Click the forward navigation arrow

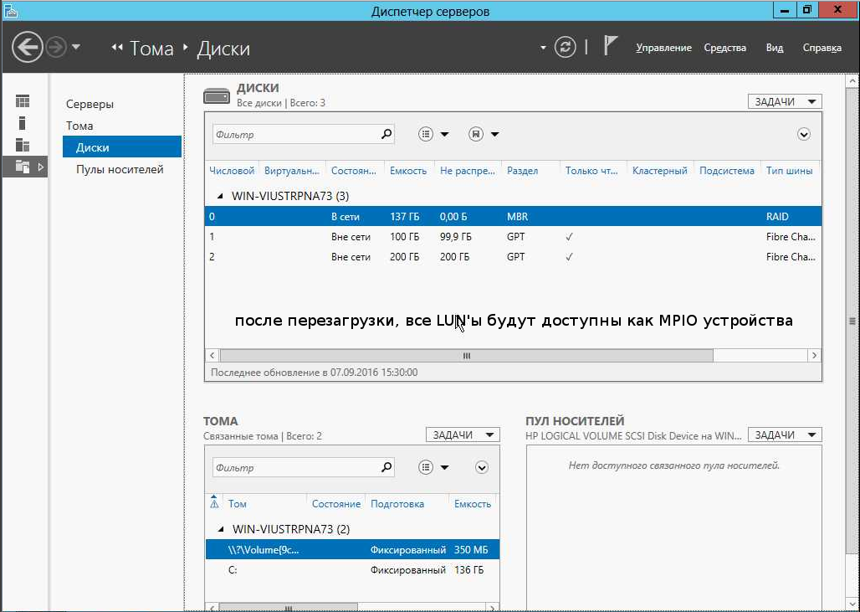coord(56,47)
